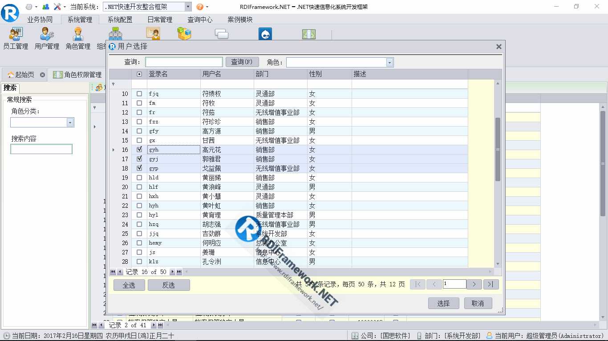Click the 查询(F) button

(242, 62)
